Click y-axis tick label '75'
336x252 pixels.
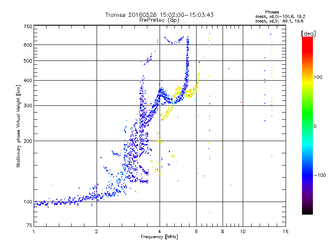pos(29,225)
